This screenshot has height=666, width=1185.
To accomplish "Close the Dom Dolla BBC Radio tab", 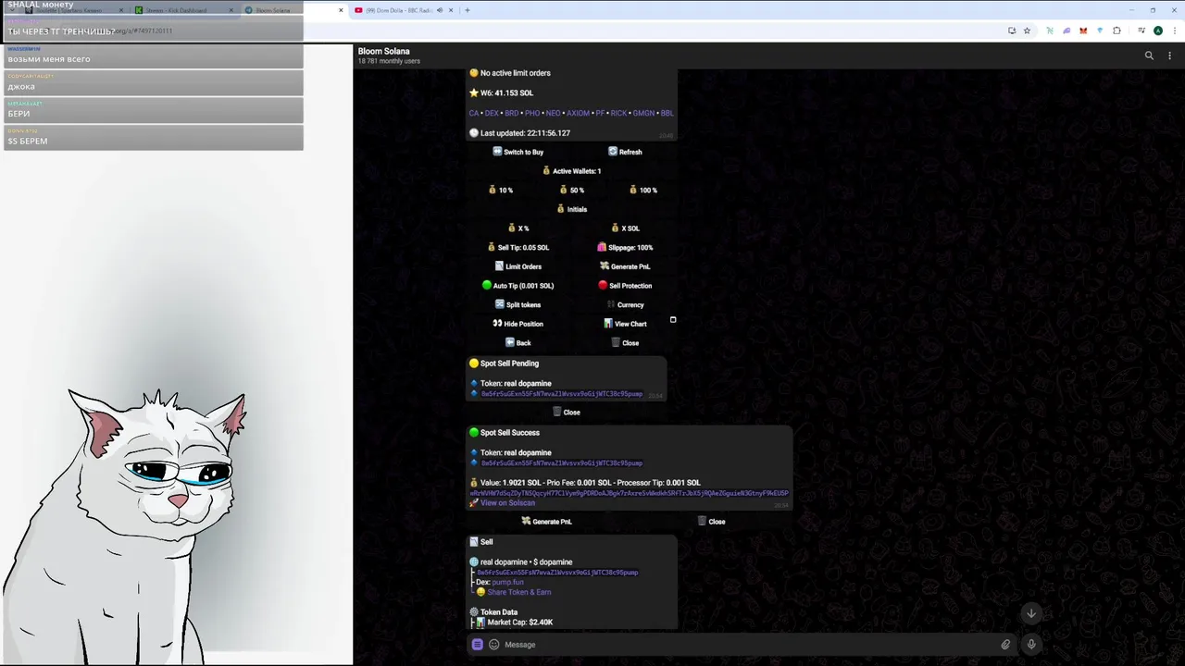I will [451, 10].
